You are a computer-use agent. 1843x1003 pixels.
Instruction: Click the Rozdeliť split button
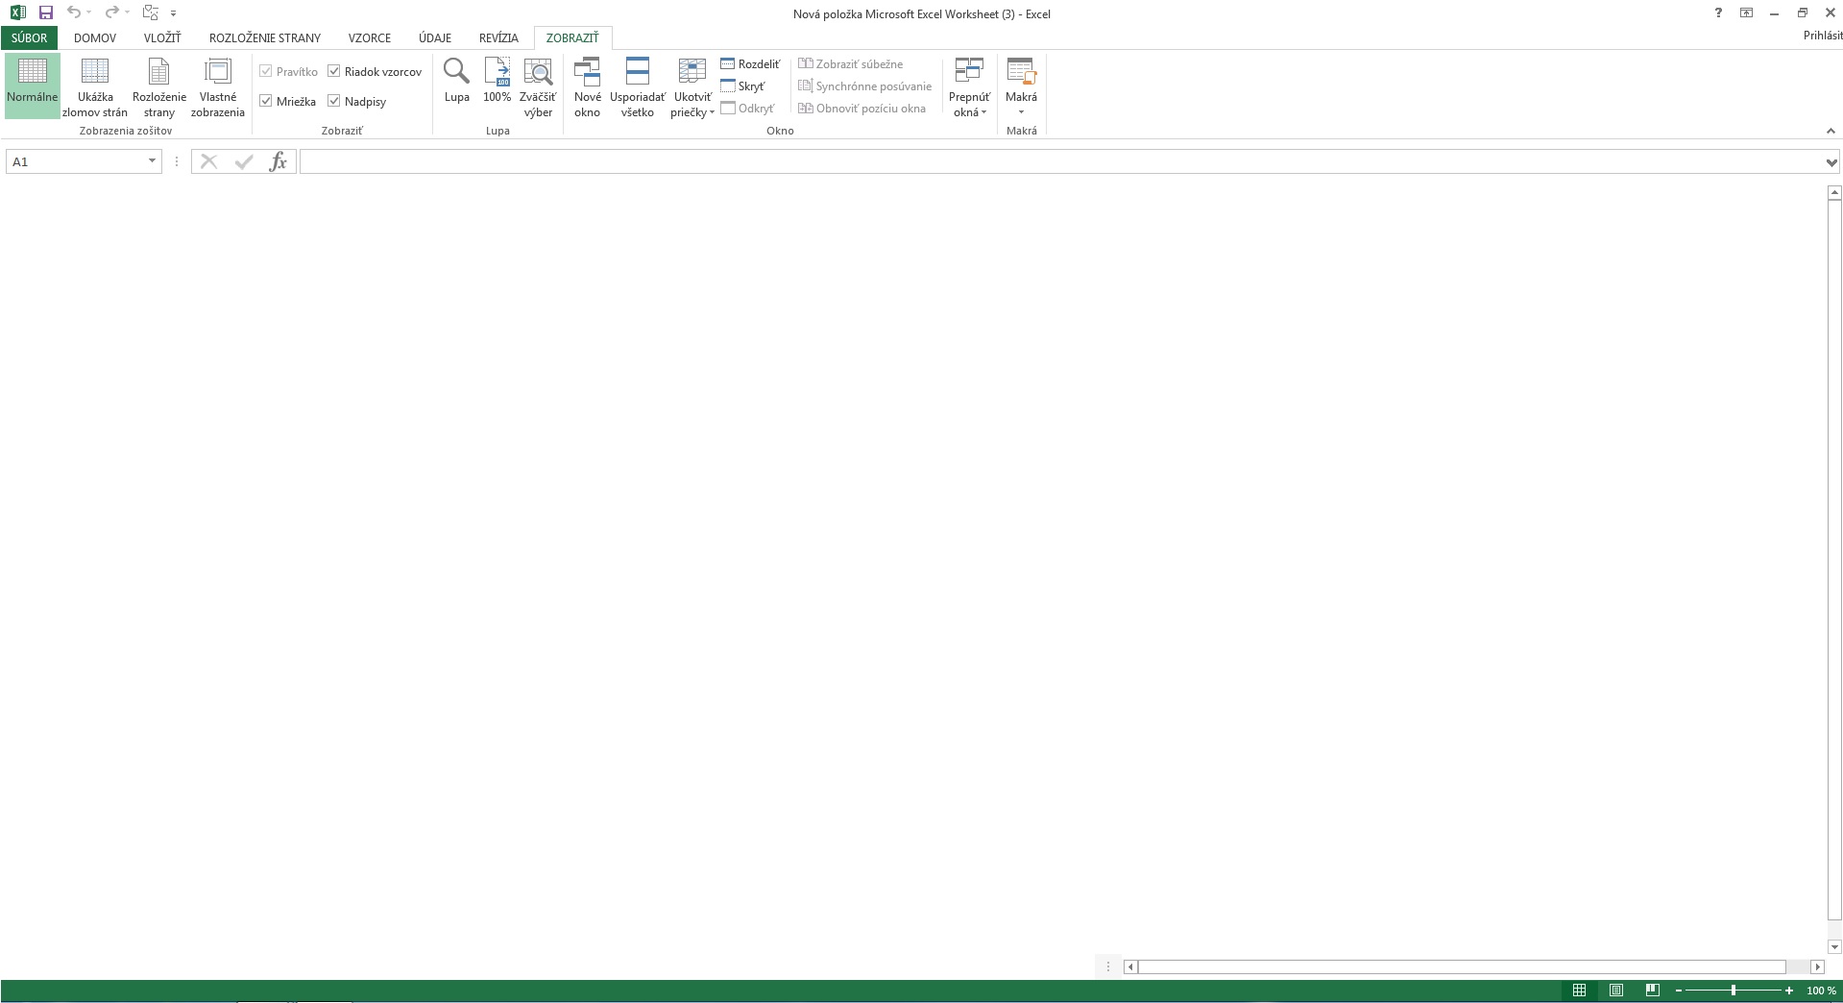click(750, 64)
